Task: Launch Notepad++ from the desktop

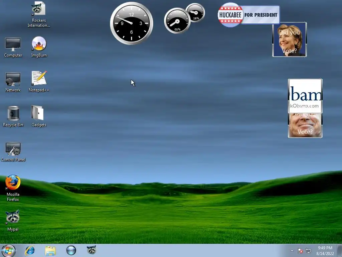Action: pyautogui.click(x=39, y=81)
